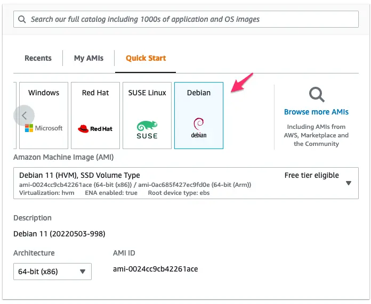
Task: Click the partially hidden card at left edge
Action: click(x=15, y=116)
